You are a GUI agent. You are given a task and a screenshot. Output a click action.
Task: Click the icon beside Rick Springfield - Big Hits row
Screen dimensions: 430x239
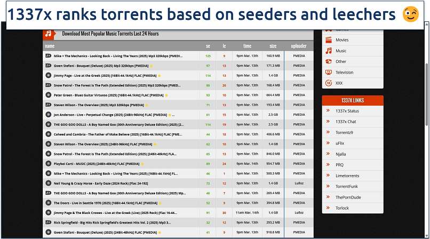coord(48,222)
